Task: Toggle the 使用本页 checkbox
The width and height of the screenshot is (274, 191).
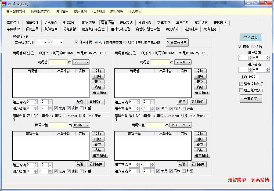Action: coord(77,42)
